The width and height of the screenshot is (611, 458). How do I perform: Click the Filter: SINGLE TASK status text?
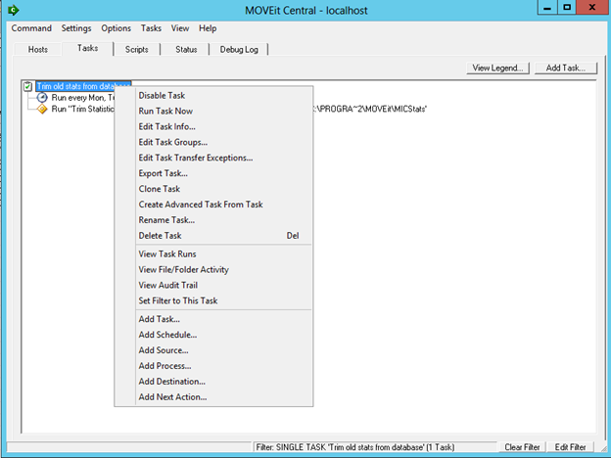point(355,447)
